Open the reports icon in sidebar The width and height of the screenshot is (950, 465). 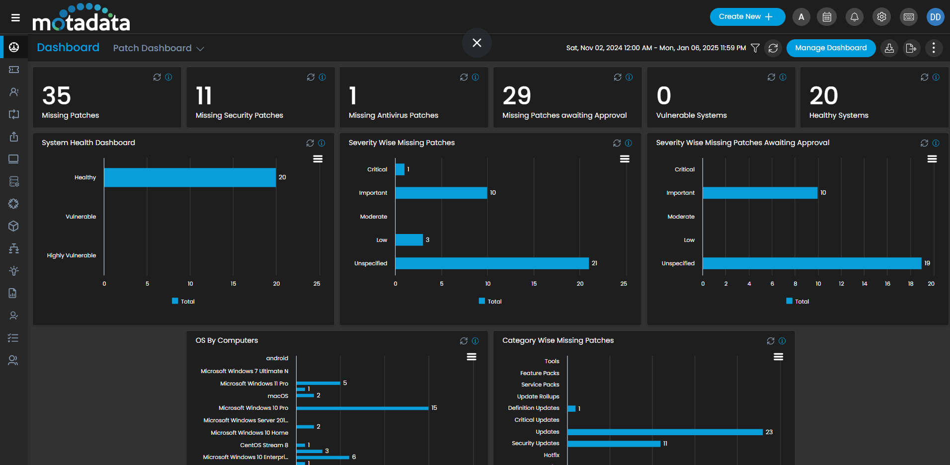tap(14, 293)
